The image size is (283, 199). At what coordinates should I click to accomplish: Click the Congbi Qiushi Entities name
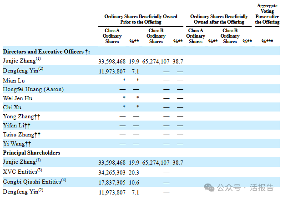(35, 181)
